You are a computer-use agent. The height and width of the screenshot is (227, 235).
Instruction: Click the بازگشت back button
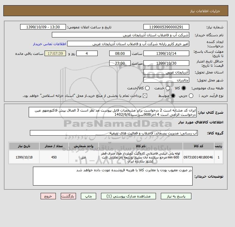(68, 196)
